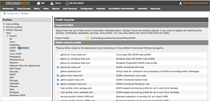
Task: Uncheck gdma-solaris-host.xml checkbox
Action: (58, 80)
